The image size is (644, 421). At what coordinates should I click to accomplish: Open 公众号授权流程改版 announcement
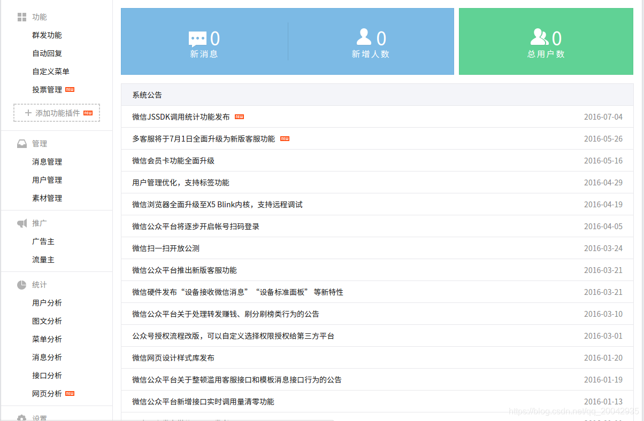click(x=233, y=336)
